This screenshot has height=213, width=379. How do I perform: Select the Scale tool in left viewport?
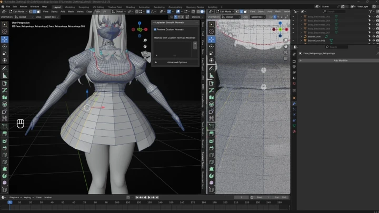pos(5,53)
